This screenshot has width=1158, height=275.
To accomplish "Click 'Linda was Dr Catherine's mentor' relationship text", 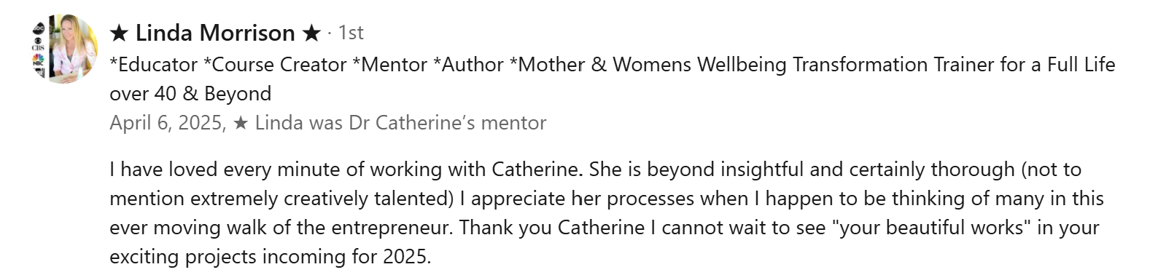I will 400,123.
